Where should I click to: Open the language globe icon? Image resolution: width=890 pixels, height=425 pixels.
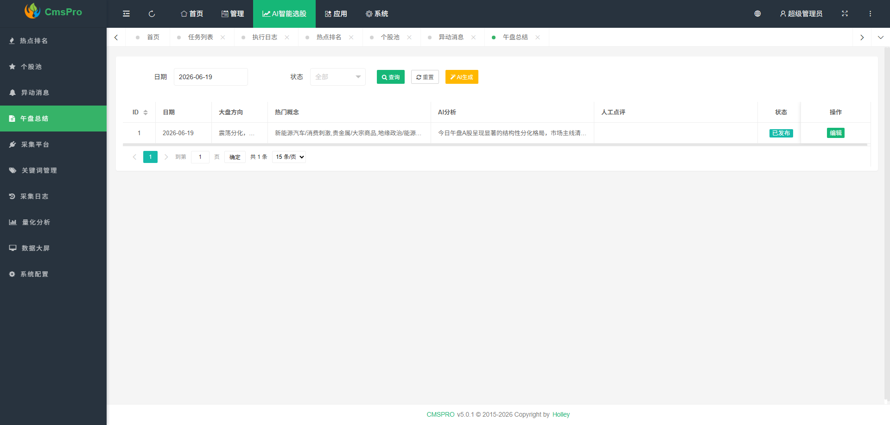click(757, 14)
